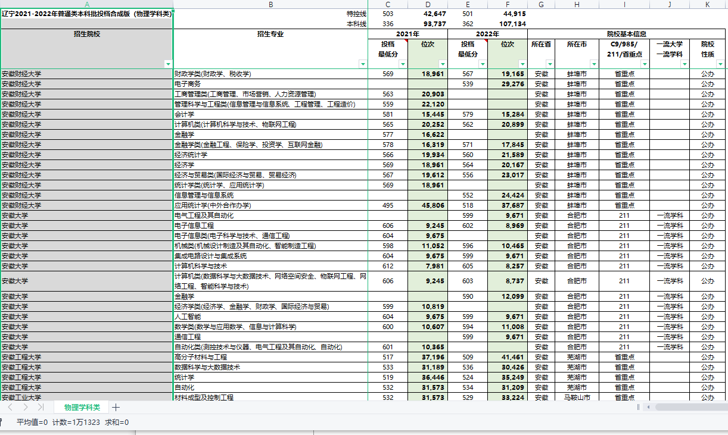Open 2021年 位次 filter arrow
The height and width of the screenshot is (435, 728).
point(443,64)
